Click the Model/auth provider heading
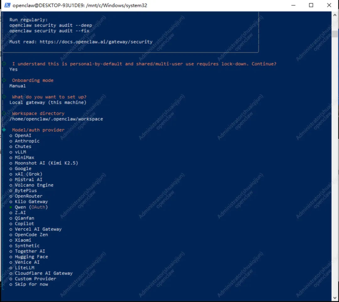The width and height of the screenshot is (339, 302). pyautogui.click(x=38, y=130)
